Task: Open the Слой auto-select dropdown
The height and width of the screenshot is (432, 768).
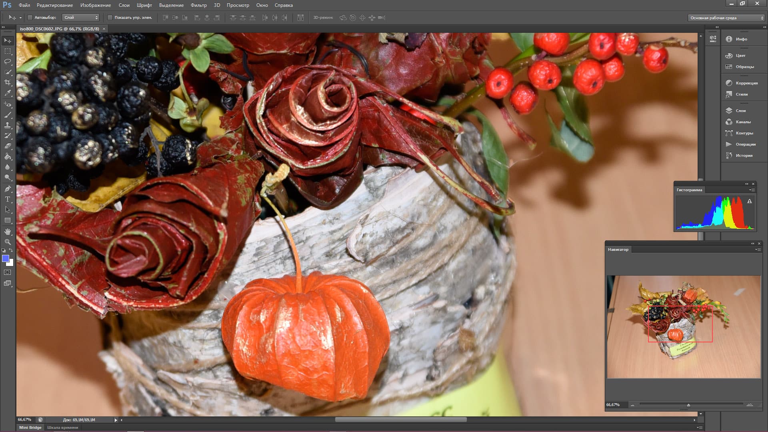Action: point(81,18)
